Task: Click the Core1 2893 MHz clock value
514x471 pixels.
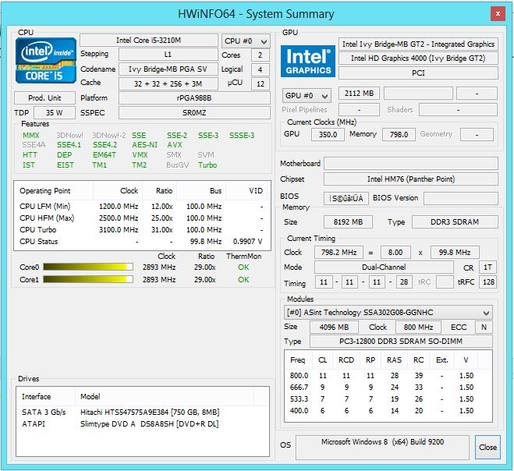Action: click(159, 280)
